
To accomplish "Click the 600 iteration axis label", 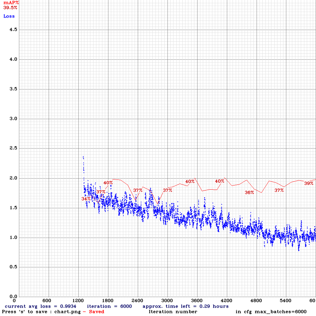I will [47, 301].
